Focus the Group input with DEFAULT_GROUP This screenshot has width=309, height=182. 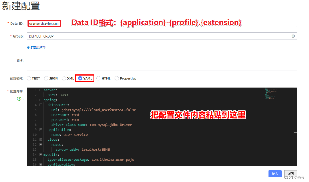(162, 36)
